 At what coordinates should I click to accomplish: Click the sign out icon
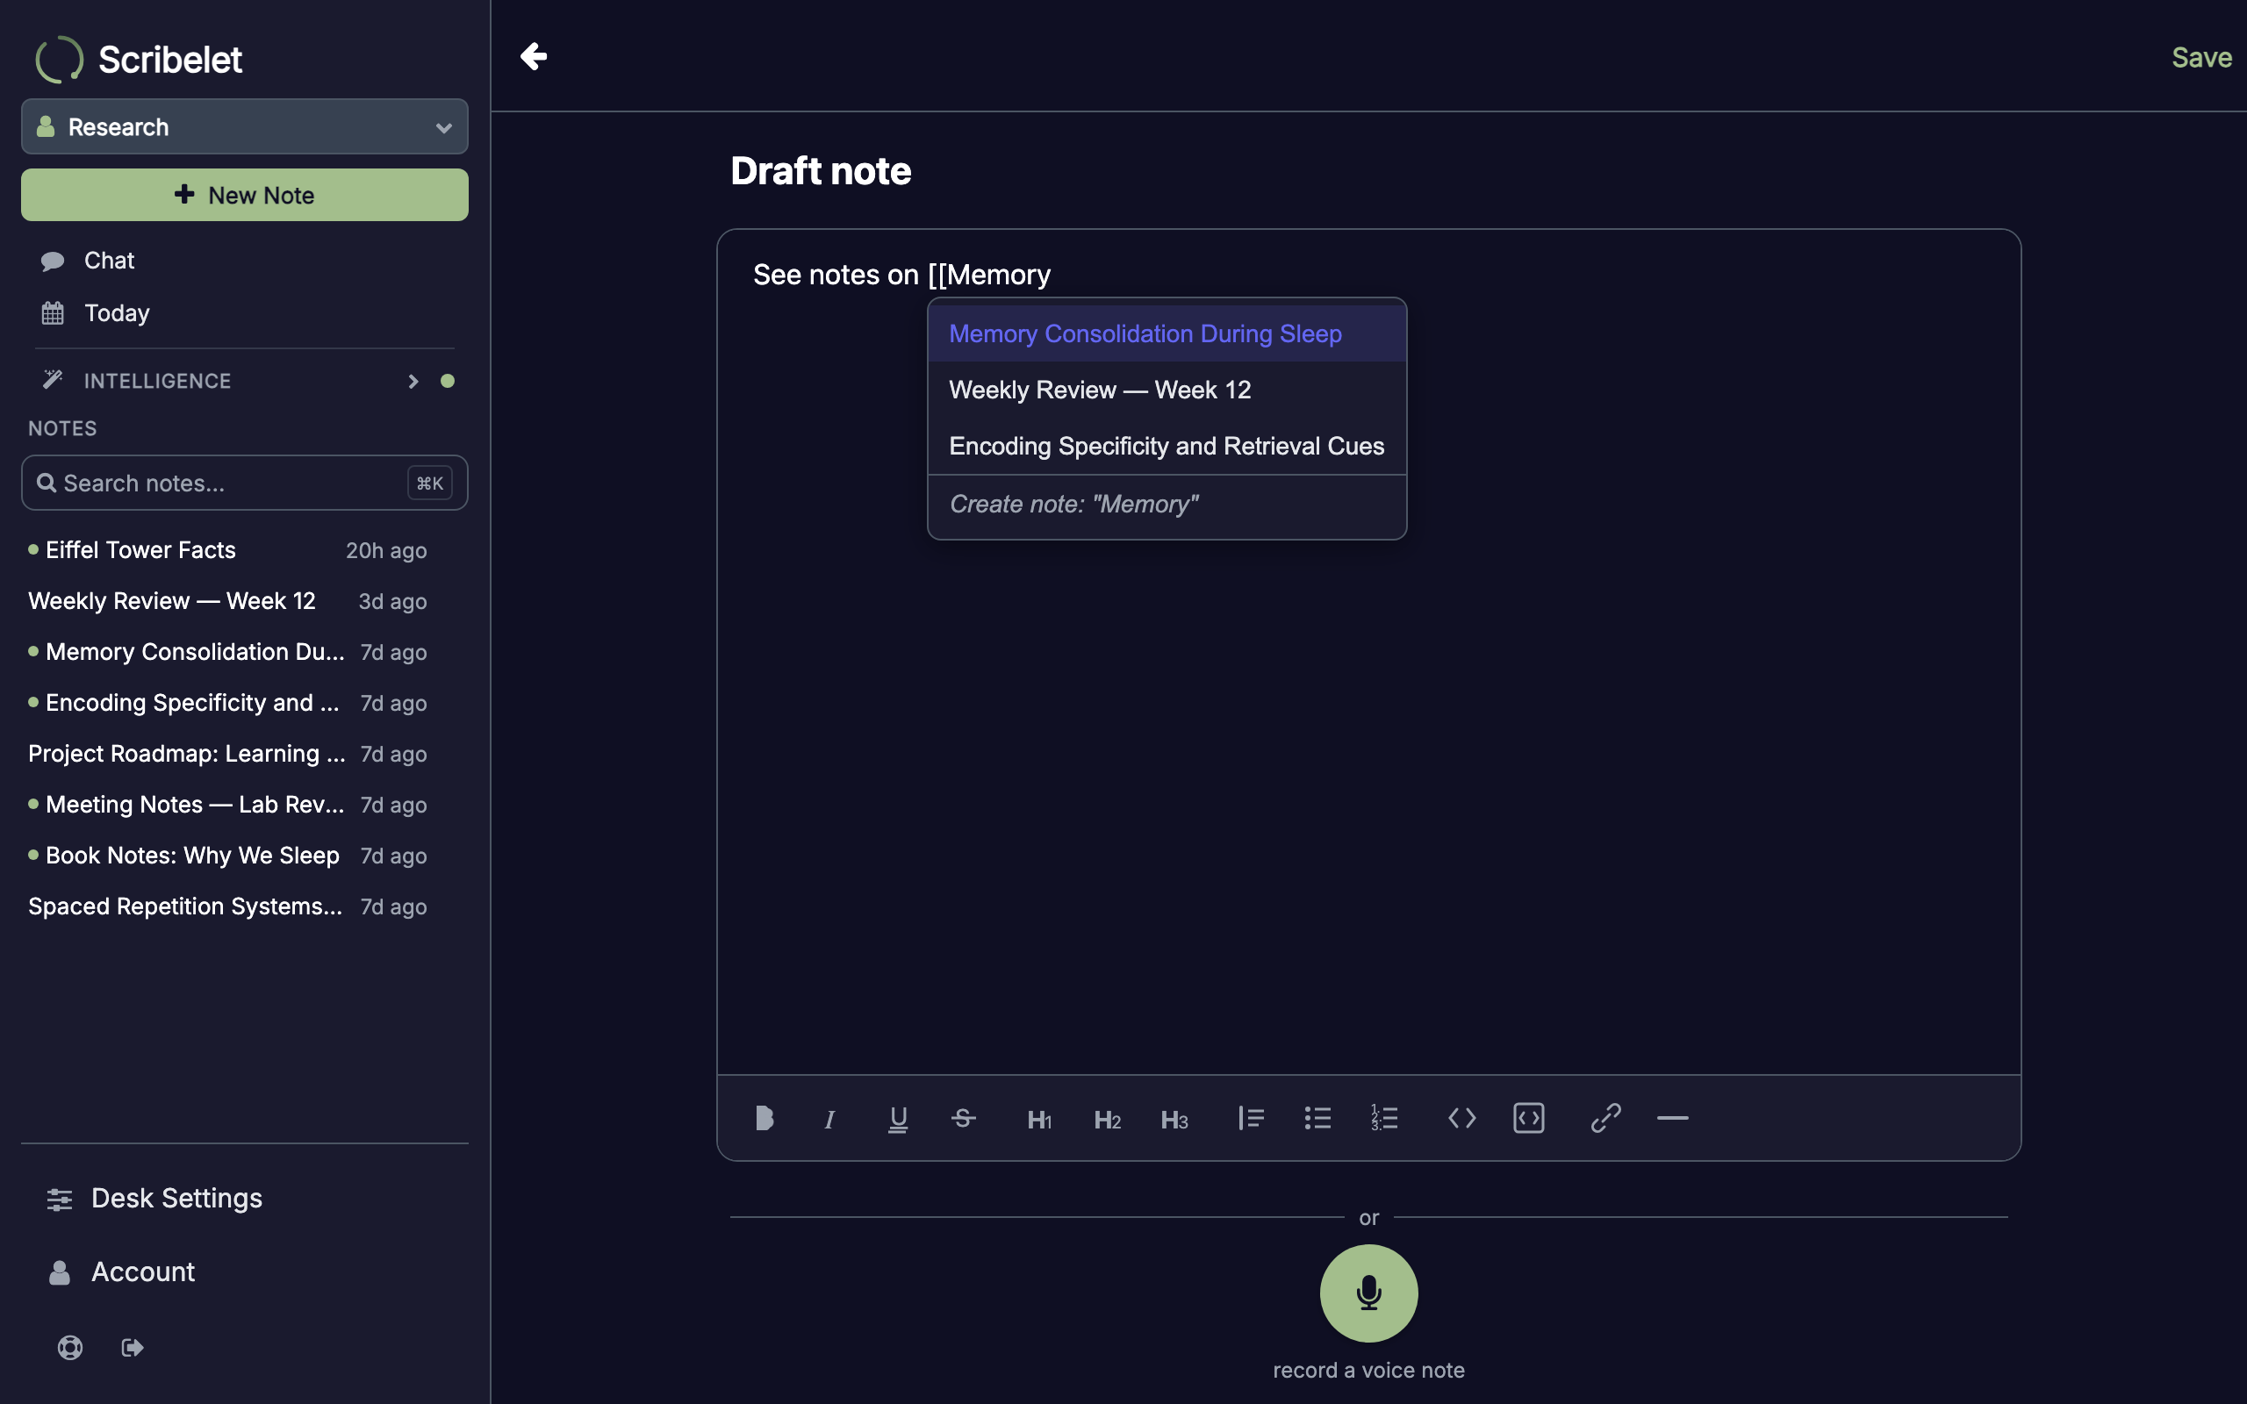[x=132, y=1347]
